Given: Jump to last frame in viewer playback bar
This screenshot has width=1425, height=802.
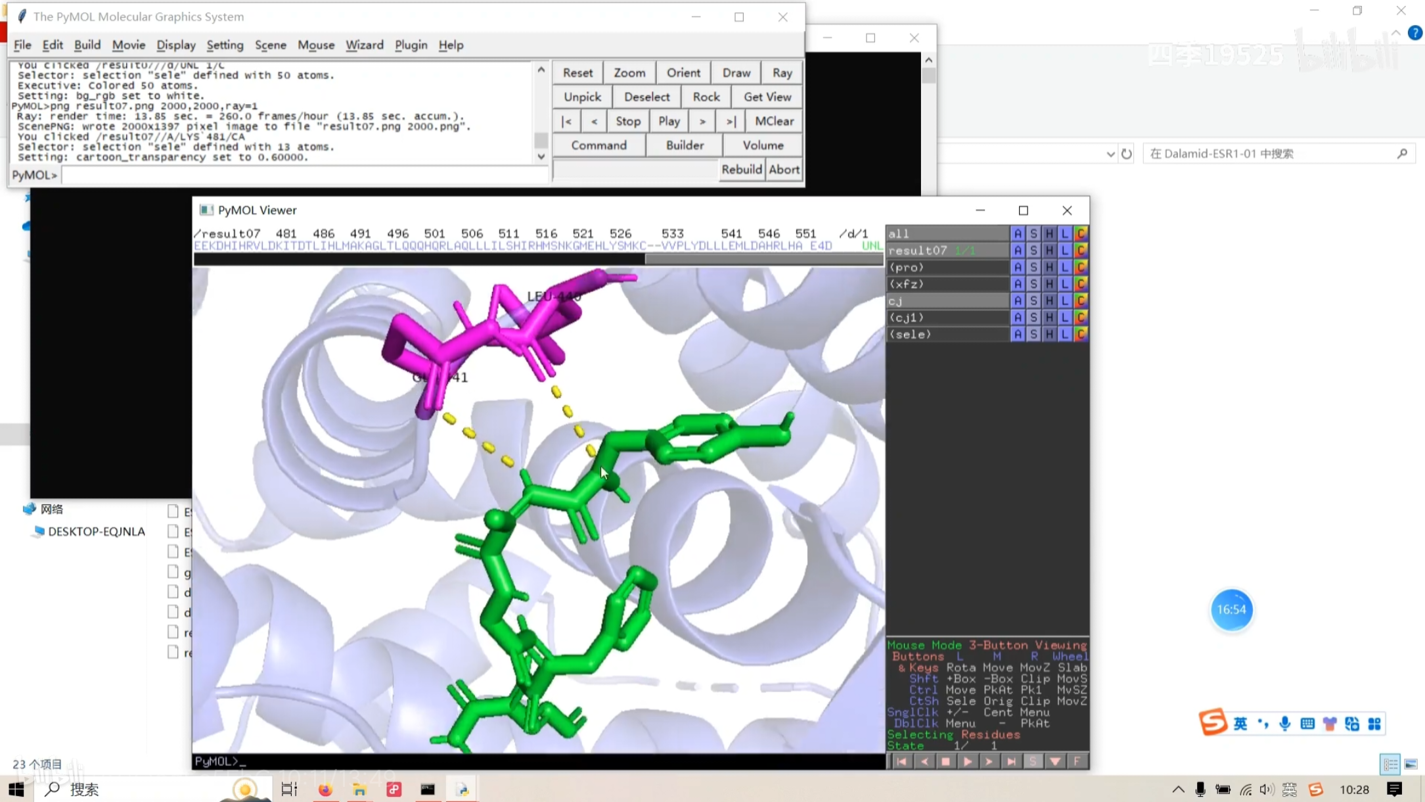Looking at the screenshot, I should coord(1011,761).
